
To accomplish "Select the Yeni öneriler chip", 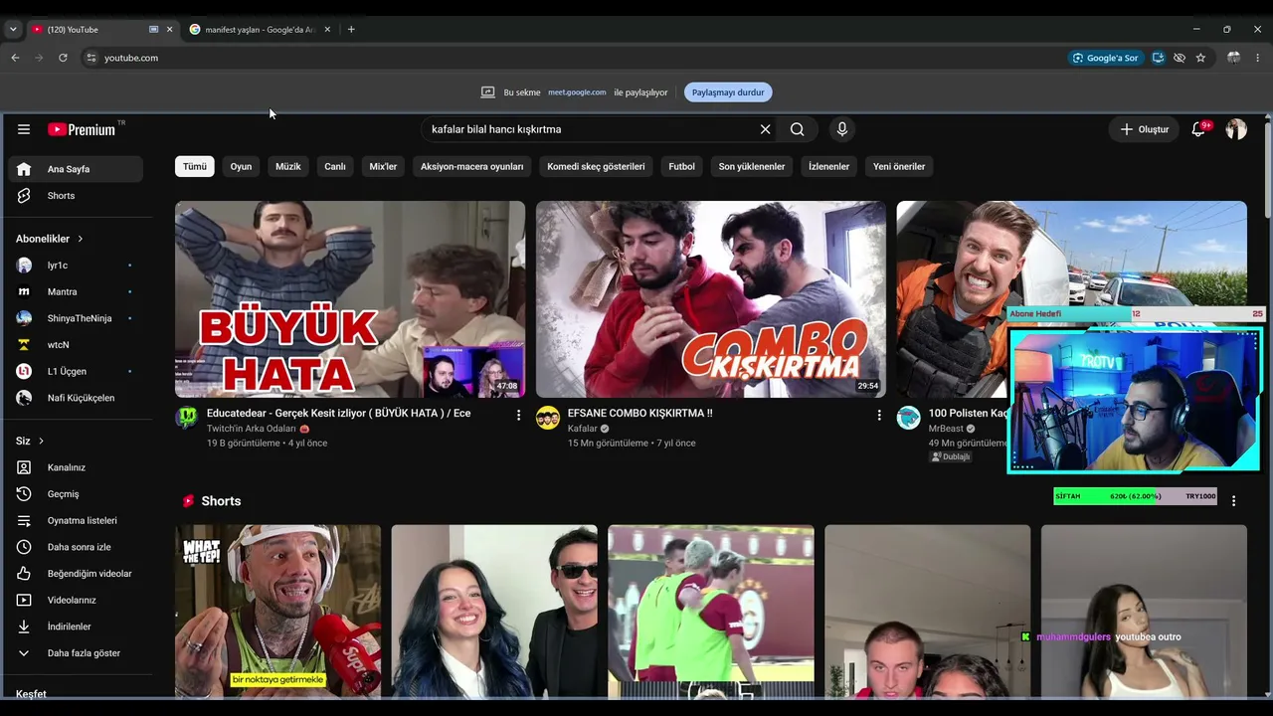I will [899, 166].
